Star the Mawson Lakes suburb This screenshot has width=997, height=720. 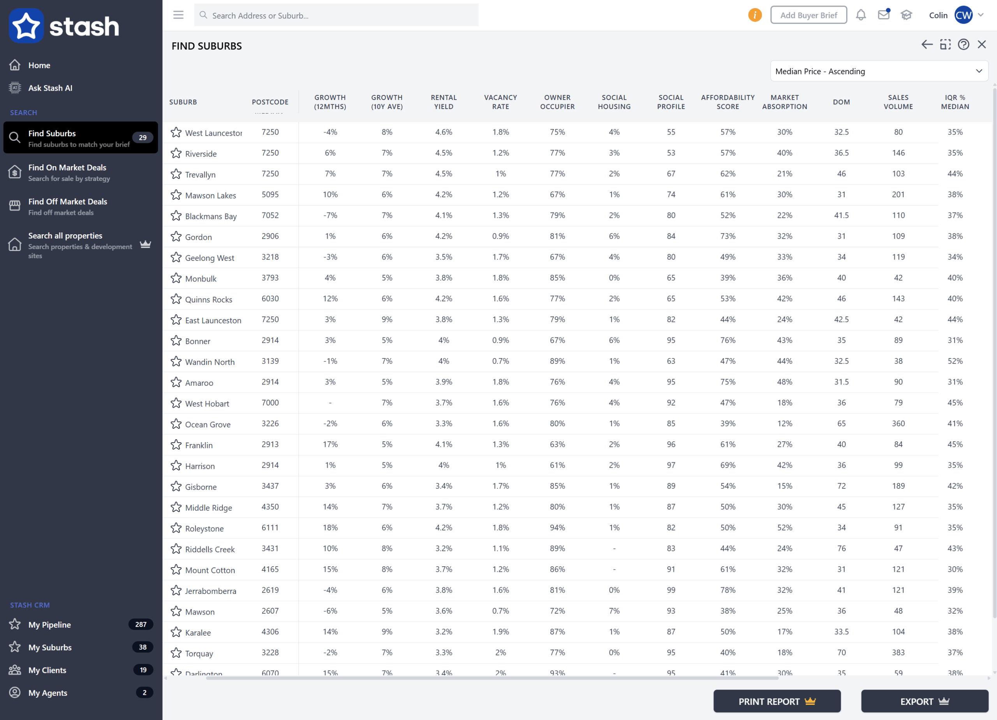(176, 195)
